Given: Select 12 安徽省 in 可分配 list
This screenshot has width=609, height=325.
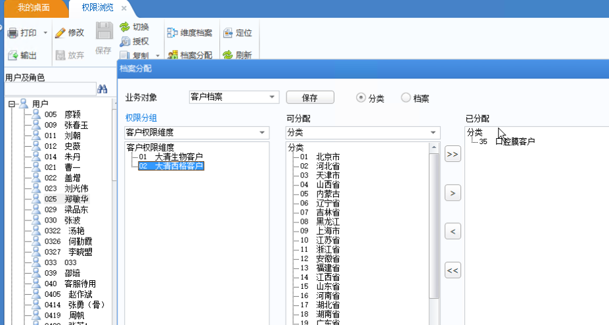Looking at the screenshot, I should click(x=320, y=259).
